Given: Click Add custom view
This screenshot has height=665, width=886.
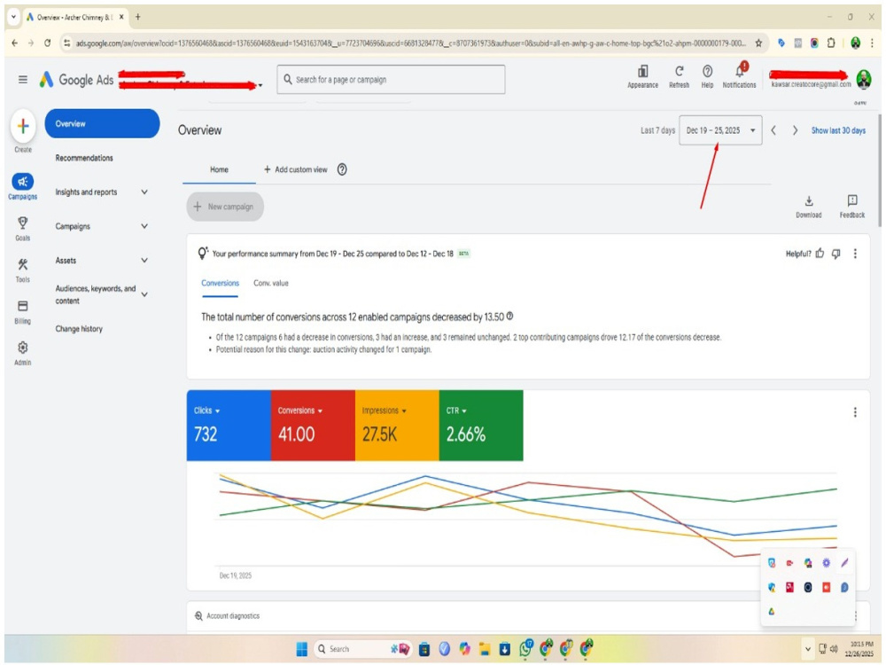Looking at the screenshot, I should [296, 169].
